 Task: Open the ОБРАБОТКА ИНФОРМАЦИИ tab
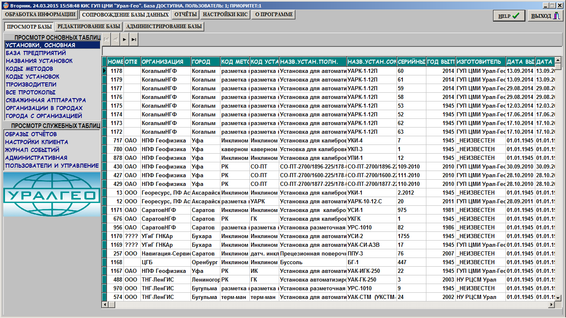(x=40, y=14)
